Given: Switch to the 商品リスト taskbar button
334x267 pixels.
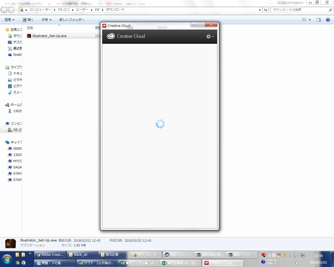Looking at the screenshot, I should (x=178, y=255).
